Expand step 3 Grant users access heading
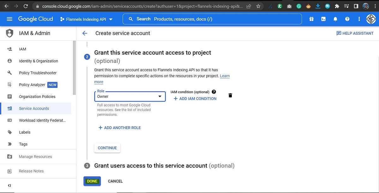Screen dimensions: 379x193 (x=164, y=166)
